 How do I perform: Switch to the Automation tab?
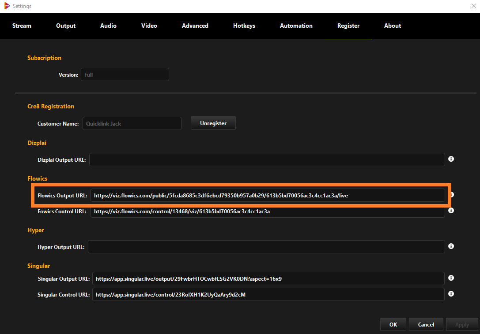[296, 26]
